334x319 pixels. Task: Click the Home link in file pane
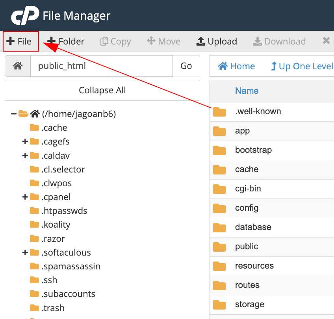tap(236, 66)
